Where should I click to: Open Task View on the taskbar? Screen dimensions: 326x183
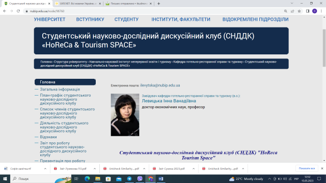[76, 178]
